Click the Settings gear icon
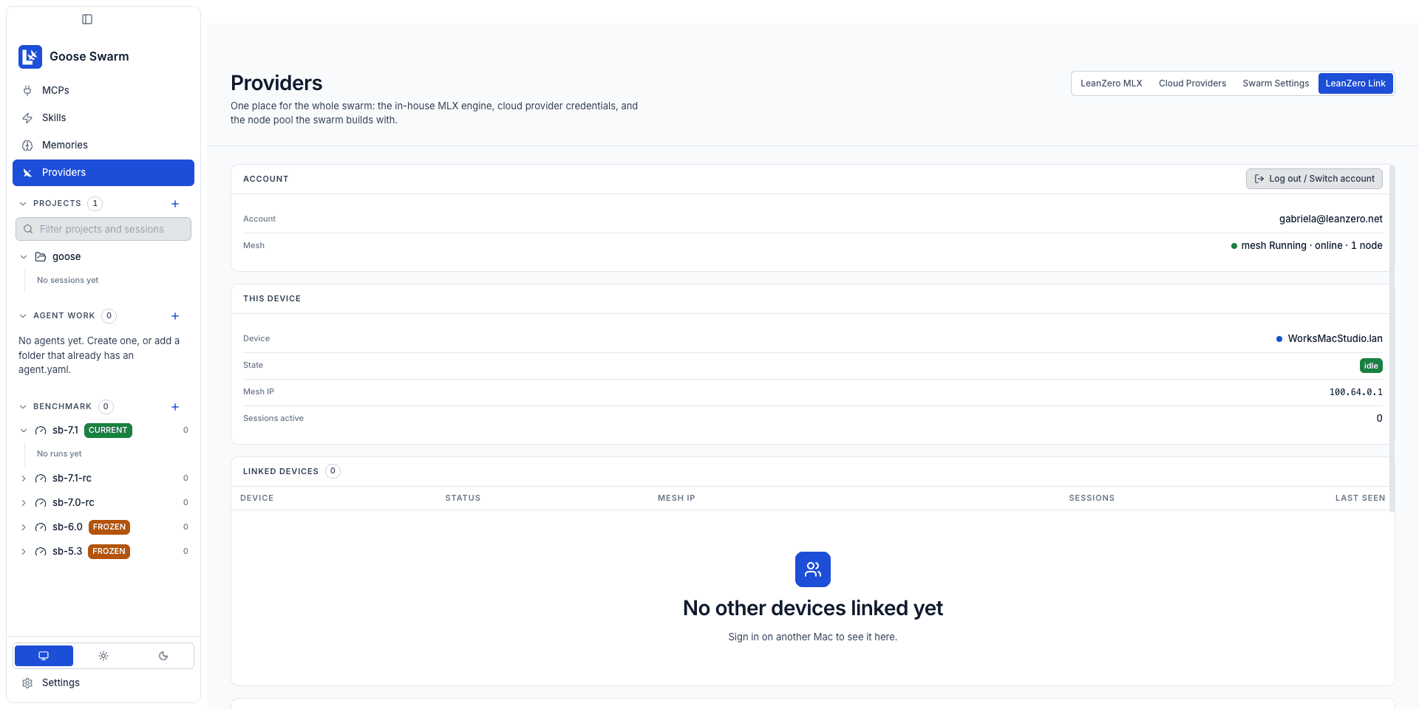Screen dimensions: 1419x709 point(27,683)
